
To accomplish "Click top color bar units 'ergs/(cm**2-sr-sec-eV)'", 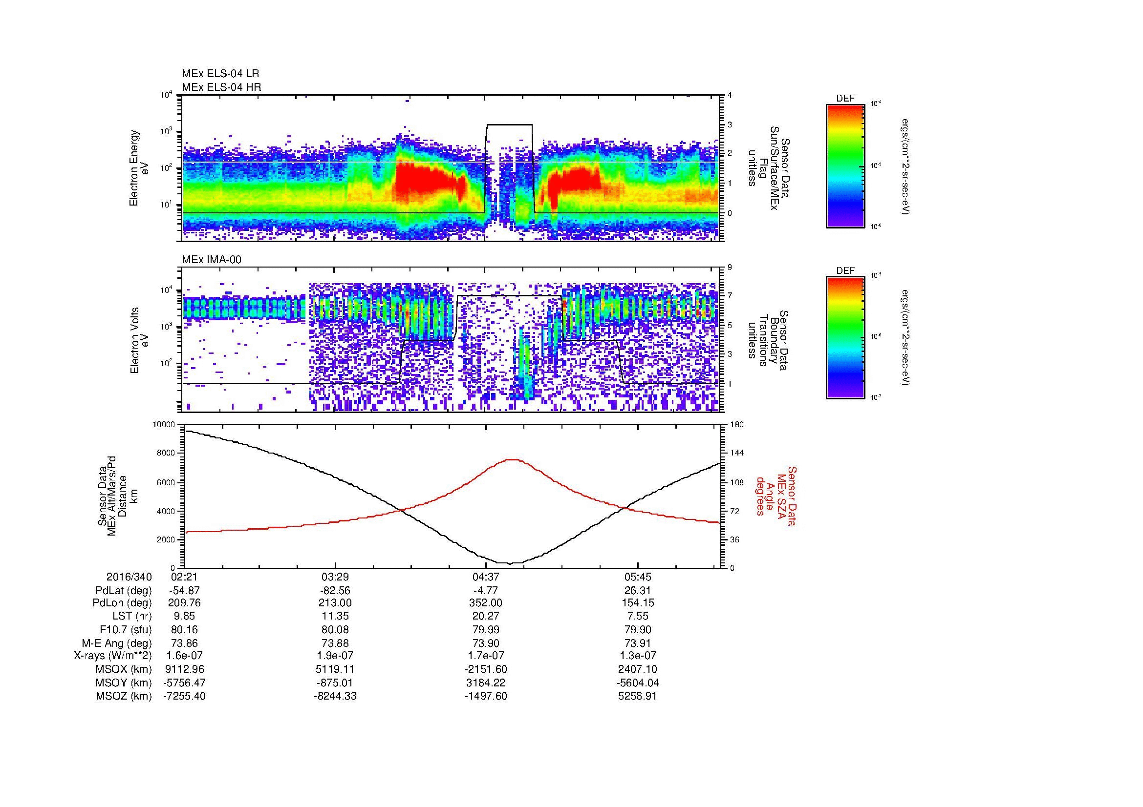I will (x=906, y=166).
